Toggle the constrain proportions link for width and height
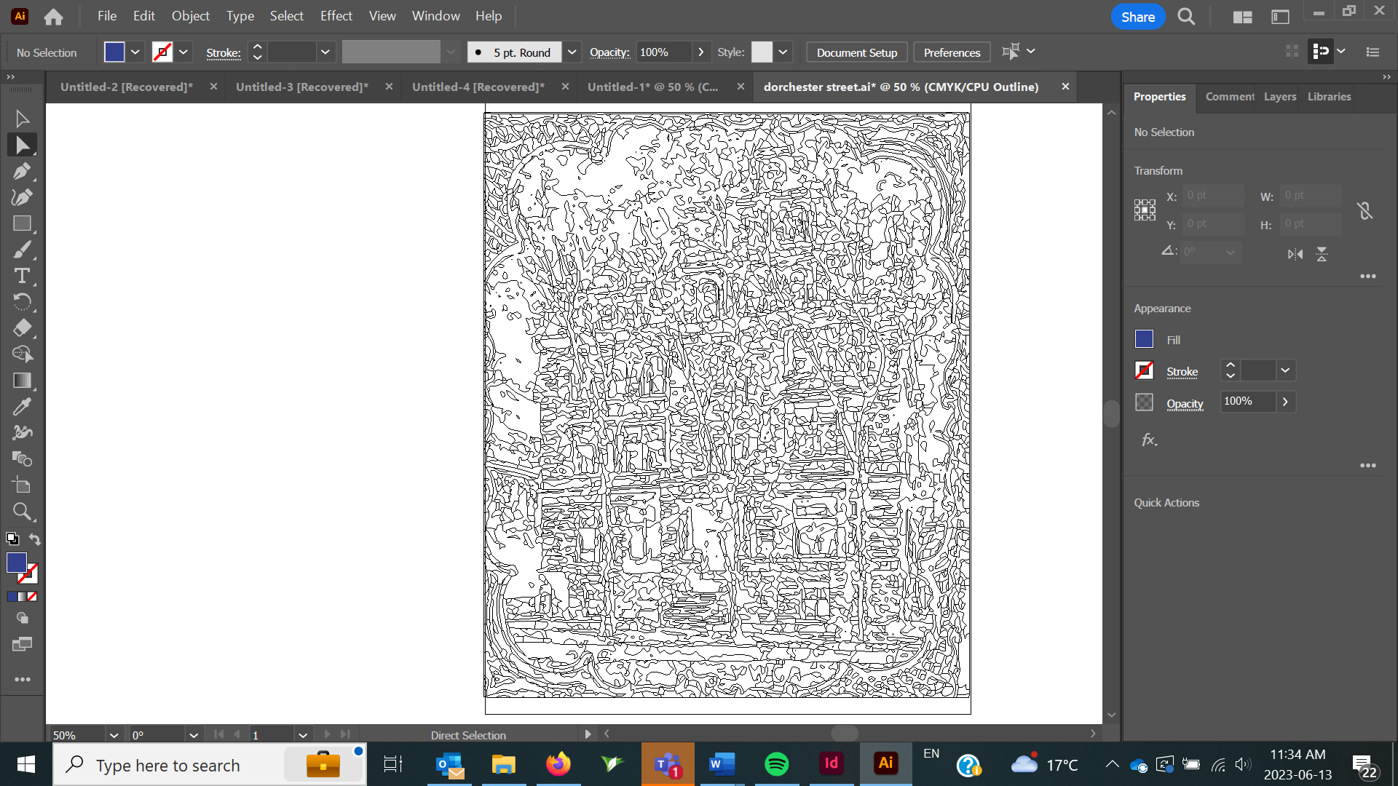 [1365, 210]
